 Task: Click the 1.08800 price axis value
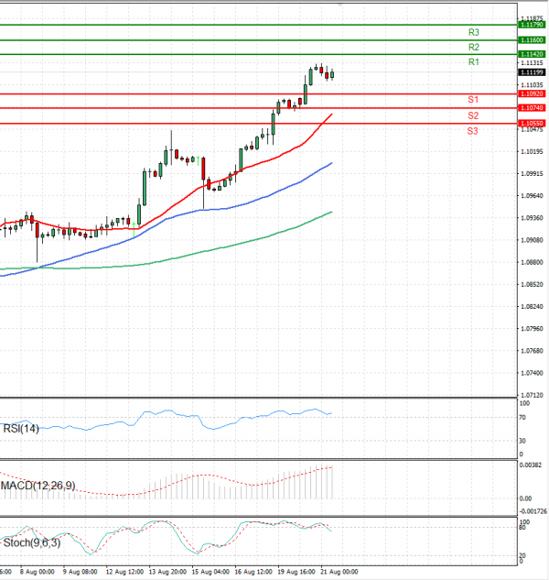click(x=532, y=263)
